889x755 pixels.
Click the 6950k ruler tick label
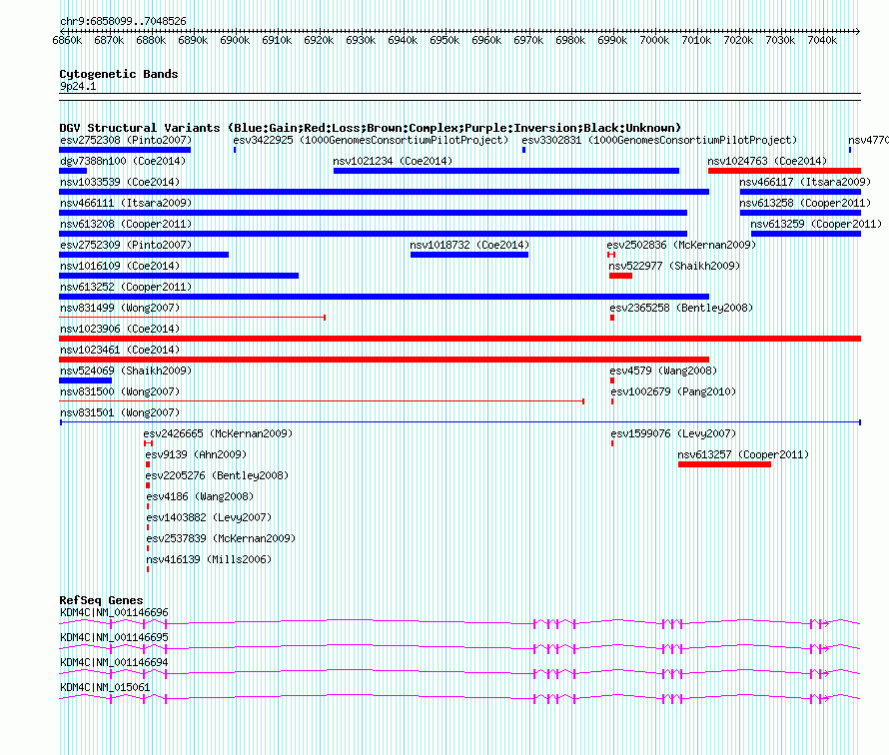[444, 40]
